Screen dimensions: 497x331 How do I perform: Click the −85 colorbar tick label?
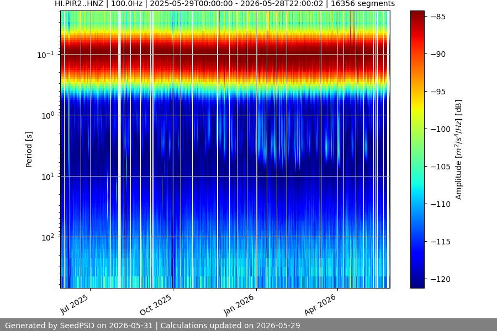(438, 17)
